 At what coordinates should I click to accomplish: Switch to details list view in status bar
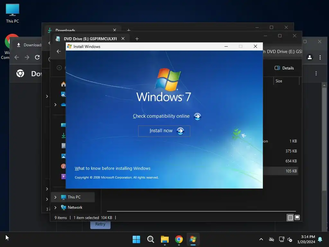pos(290,218)
